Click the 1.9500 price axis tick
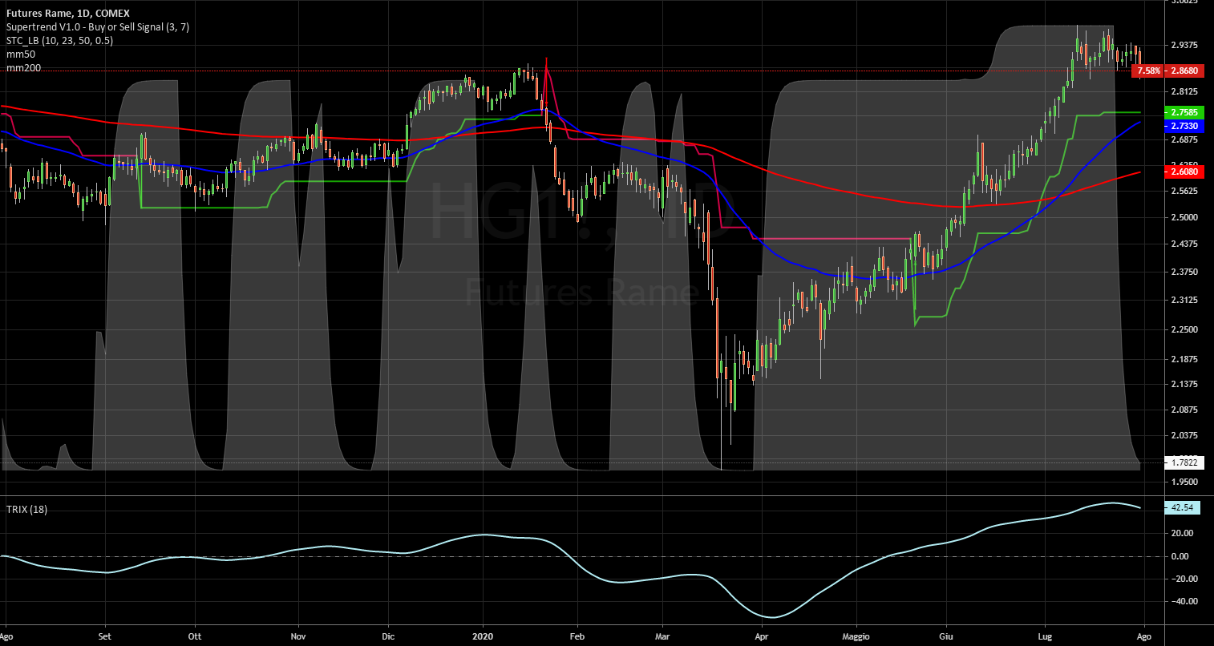Viewport: 1214px width, 646px height. pyautogui.click(x=1184, y=482)
